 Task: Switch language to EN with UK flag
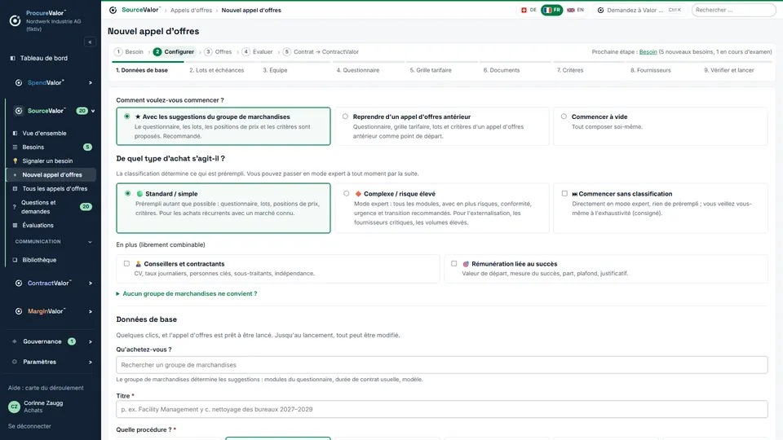(575, 10)
